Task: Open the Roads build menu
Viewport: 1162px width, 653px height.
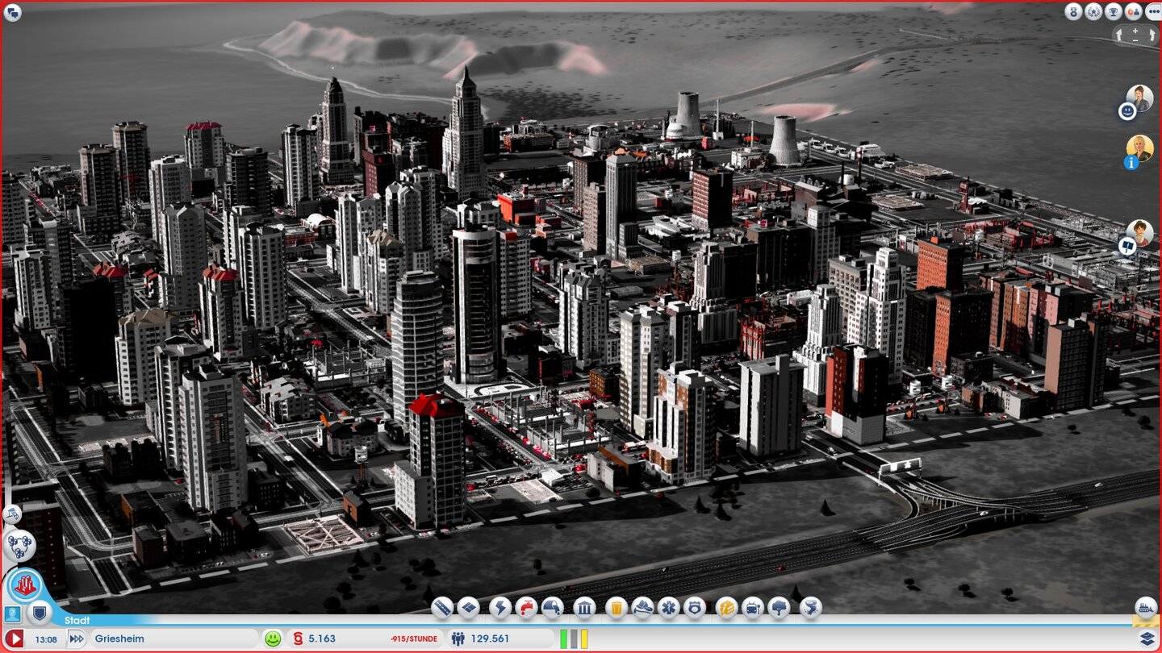Action: pos(441,607)
